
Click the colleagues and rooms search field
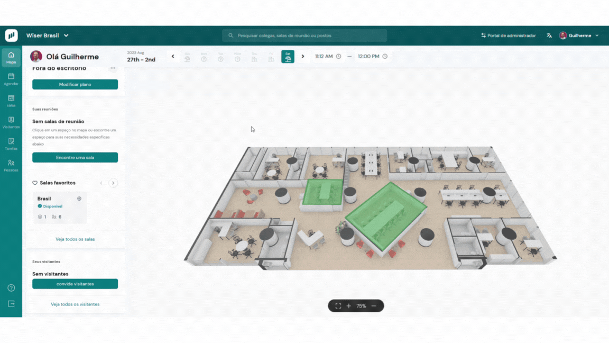(x=304, y=35)
